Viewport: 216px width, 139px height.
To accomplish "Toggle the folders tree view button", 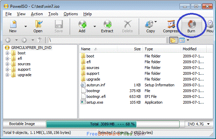I will coord(173,40).
